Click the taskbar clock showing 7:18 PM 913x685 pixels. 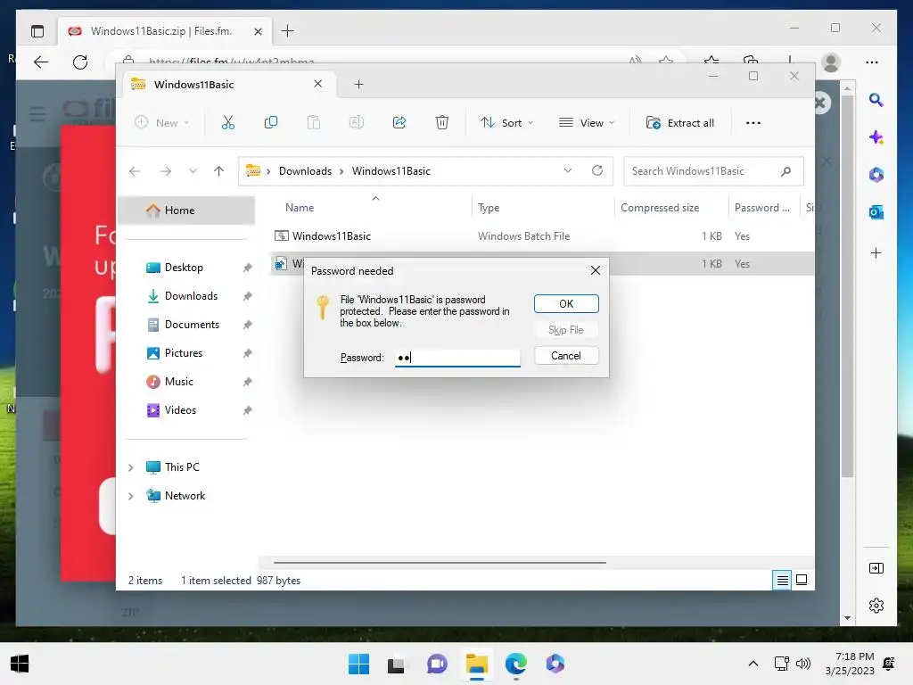click(x=850, y=664)
